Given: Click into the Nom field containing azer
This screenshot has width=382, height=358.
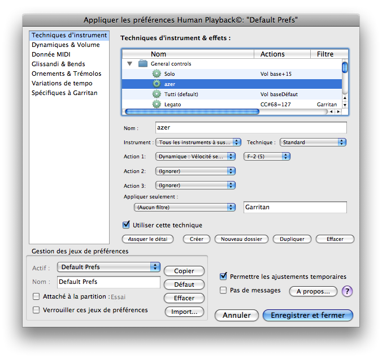Looking at the screenshot, I should click(x=250, y=128).
